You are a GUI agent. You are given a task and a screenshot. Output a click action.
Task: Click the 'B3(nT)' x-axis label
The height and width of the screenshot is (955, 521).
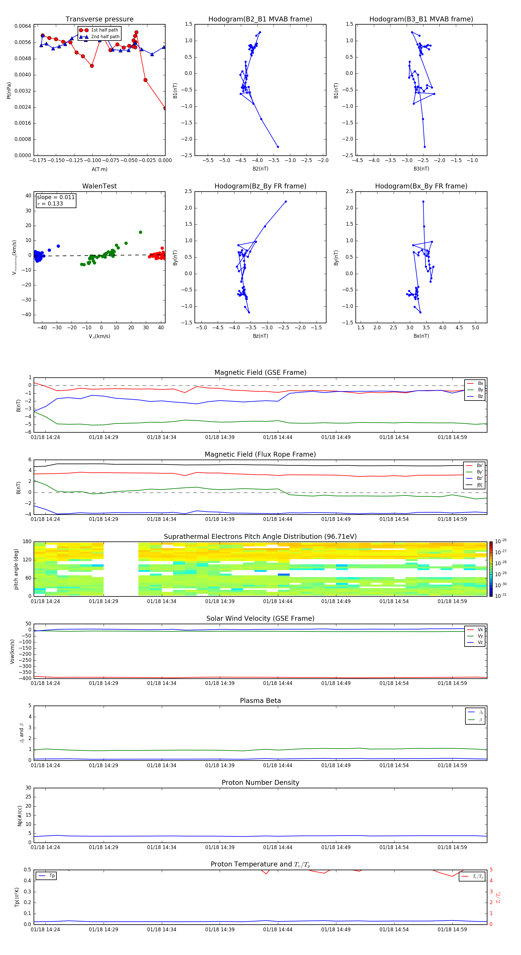[421, 169]
